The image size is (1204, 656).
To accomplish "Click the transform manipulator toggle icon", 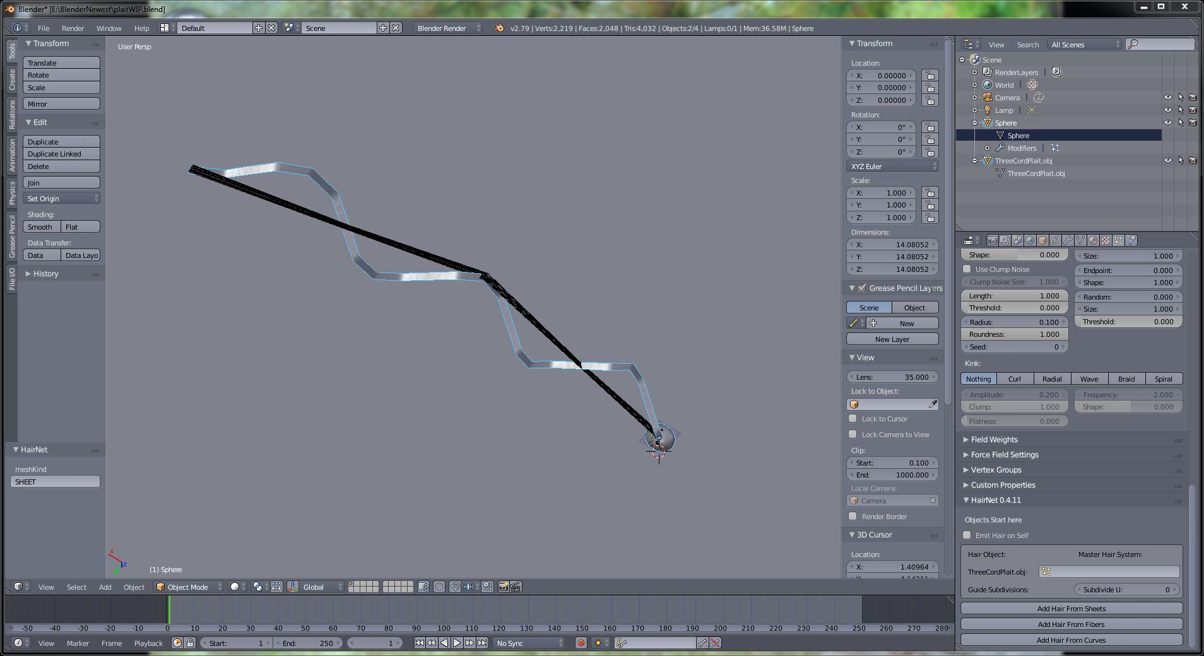I will (x=293, y=587).
